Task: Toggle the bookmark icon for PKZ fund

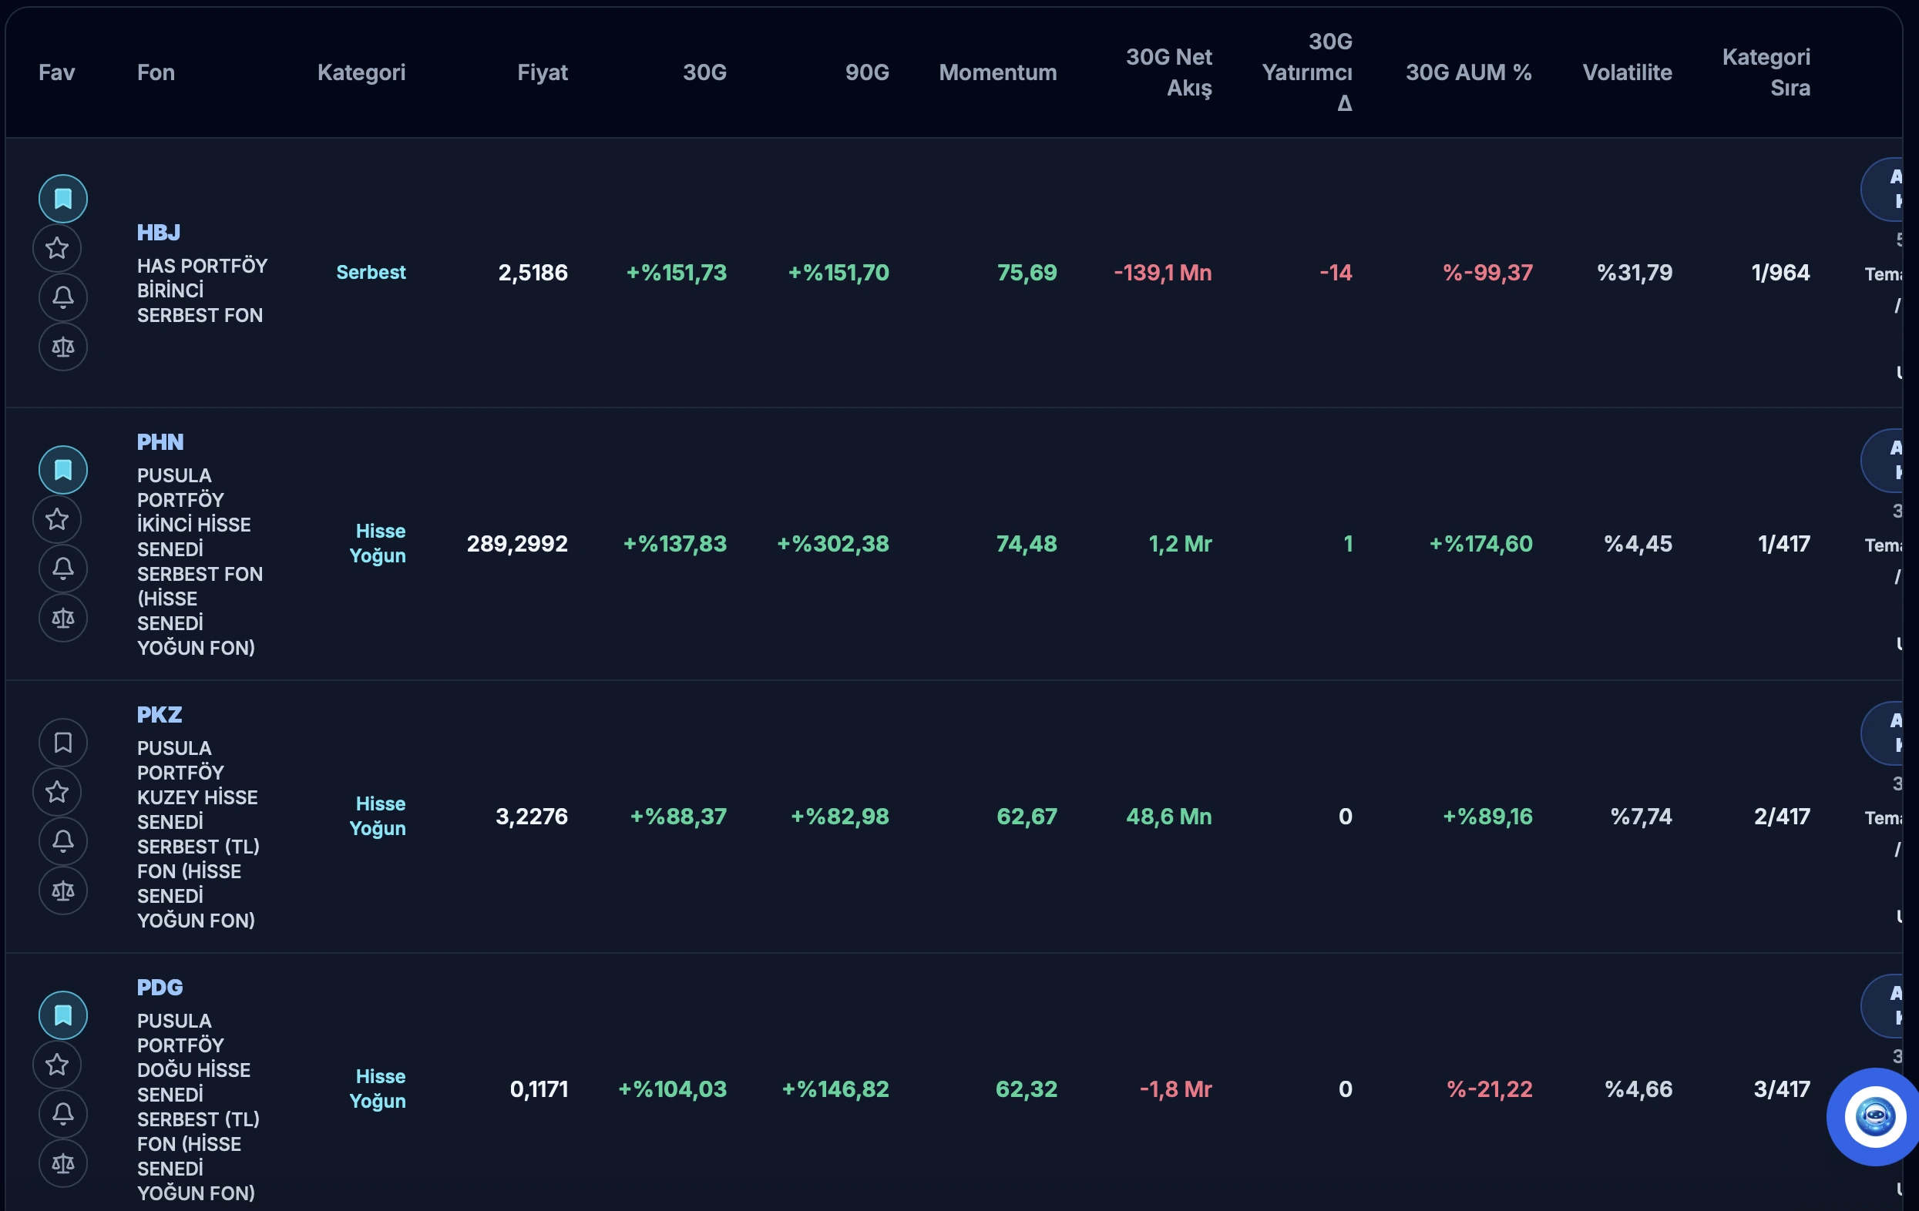Action: coord(63,743)
